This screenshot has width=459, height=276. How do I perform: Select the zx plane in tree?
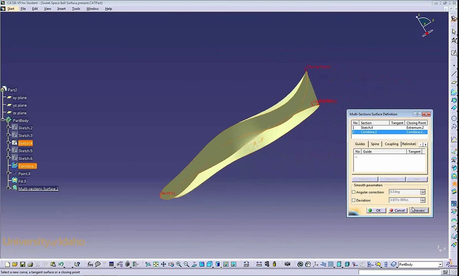point(20,113)
